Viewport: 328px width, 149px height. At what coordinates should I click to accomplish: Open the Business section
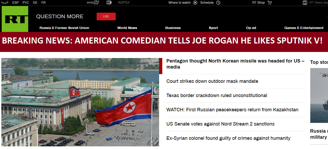tap(173, 28)
